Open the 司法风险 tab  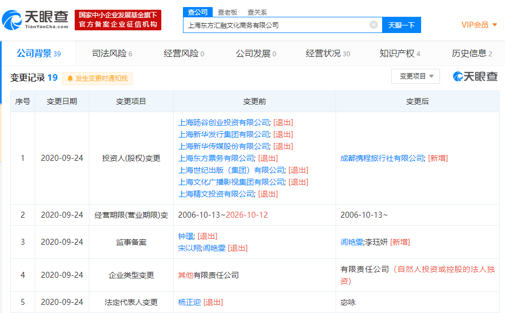112,53
